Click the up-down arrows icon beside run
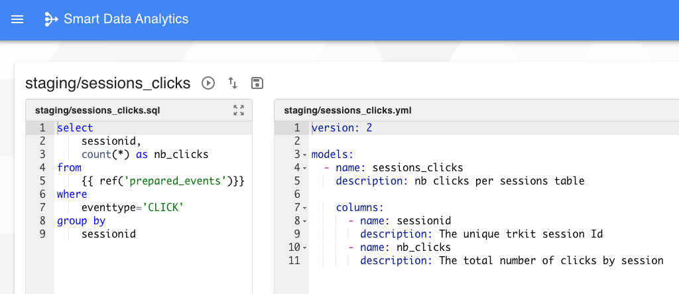Viewport: 679px width, 294px height. (x=233, y=83)
